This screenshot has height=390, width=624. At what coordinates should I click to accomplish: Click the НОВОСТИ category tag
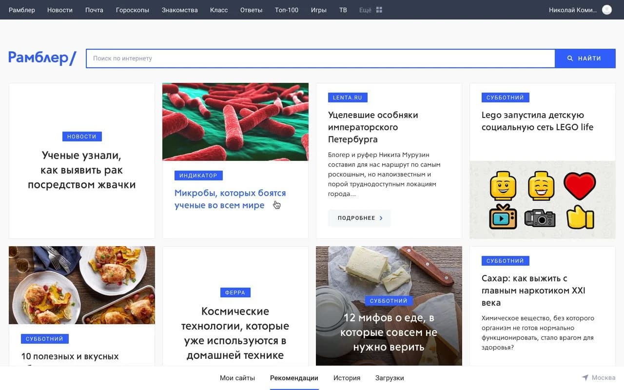[82, 136]
